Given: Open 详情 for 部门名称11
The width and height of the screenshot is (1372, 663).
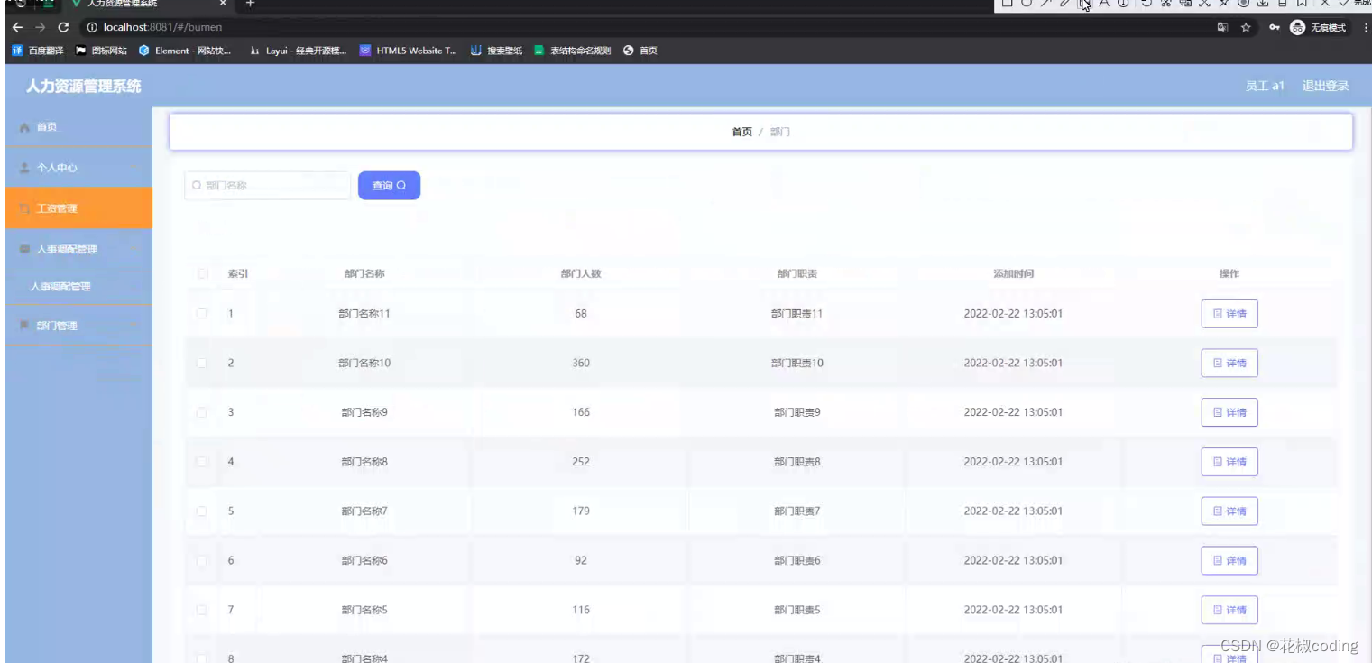Looking at the screenshot, I should 1229,314.
